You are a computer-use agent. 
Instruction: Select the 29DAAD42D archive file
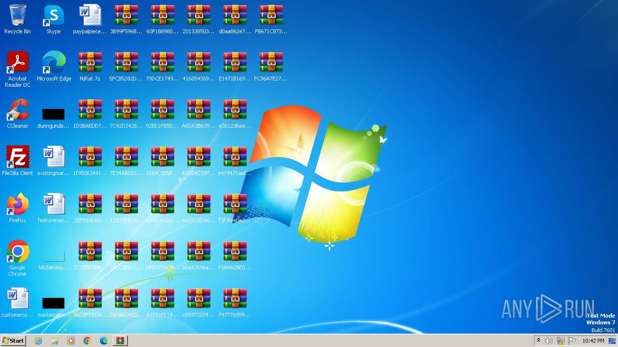coord(126,303)
